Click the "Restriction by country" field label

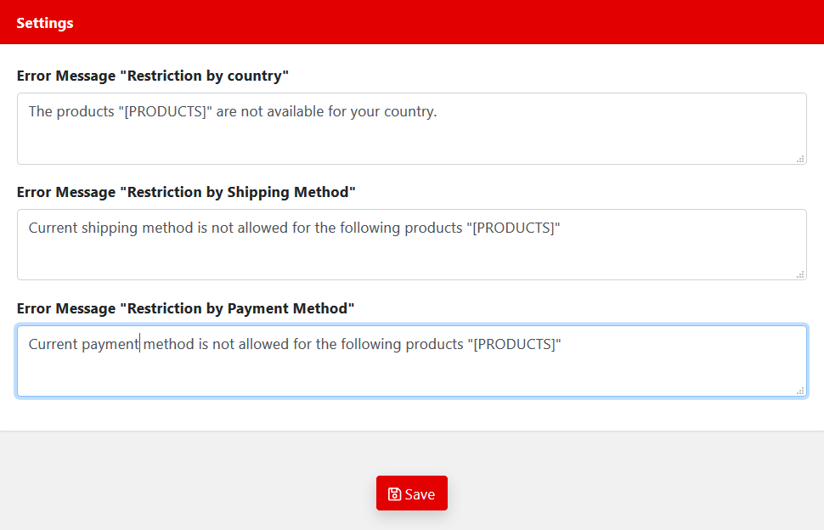[152, 76]
